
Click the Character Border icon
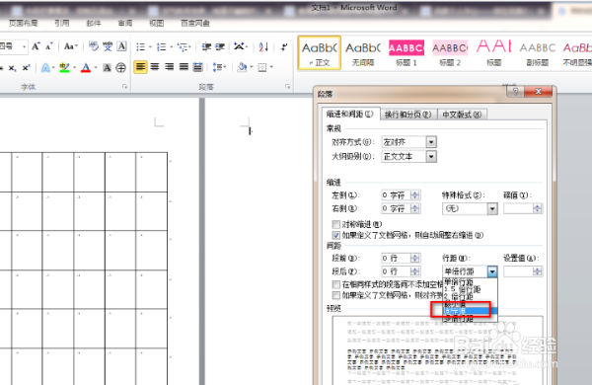121,46
